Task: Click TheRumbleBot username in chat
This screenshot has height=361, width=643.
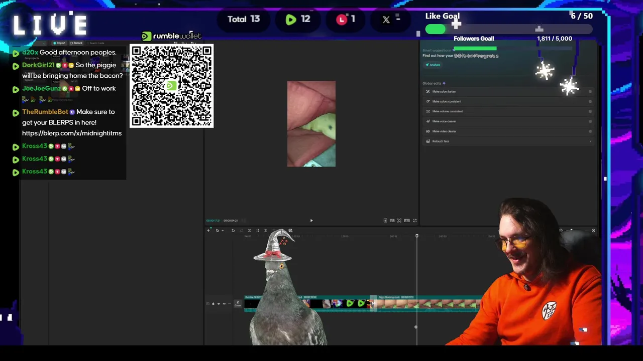Action: click(x=45, y=112)
